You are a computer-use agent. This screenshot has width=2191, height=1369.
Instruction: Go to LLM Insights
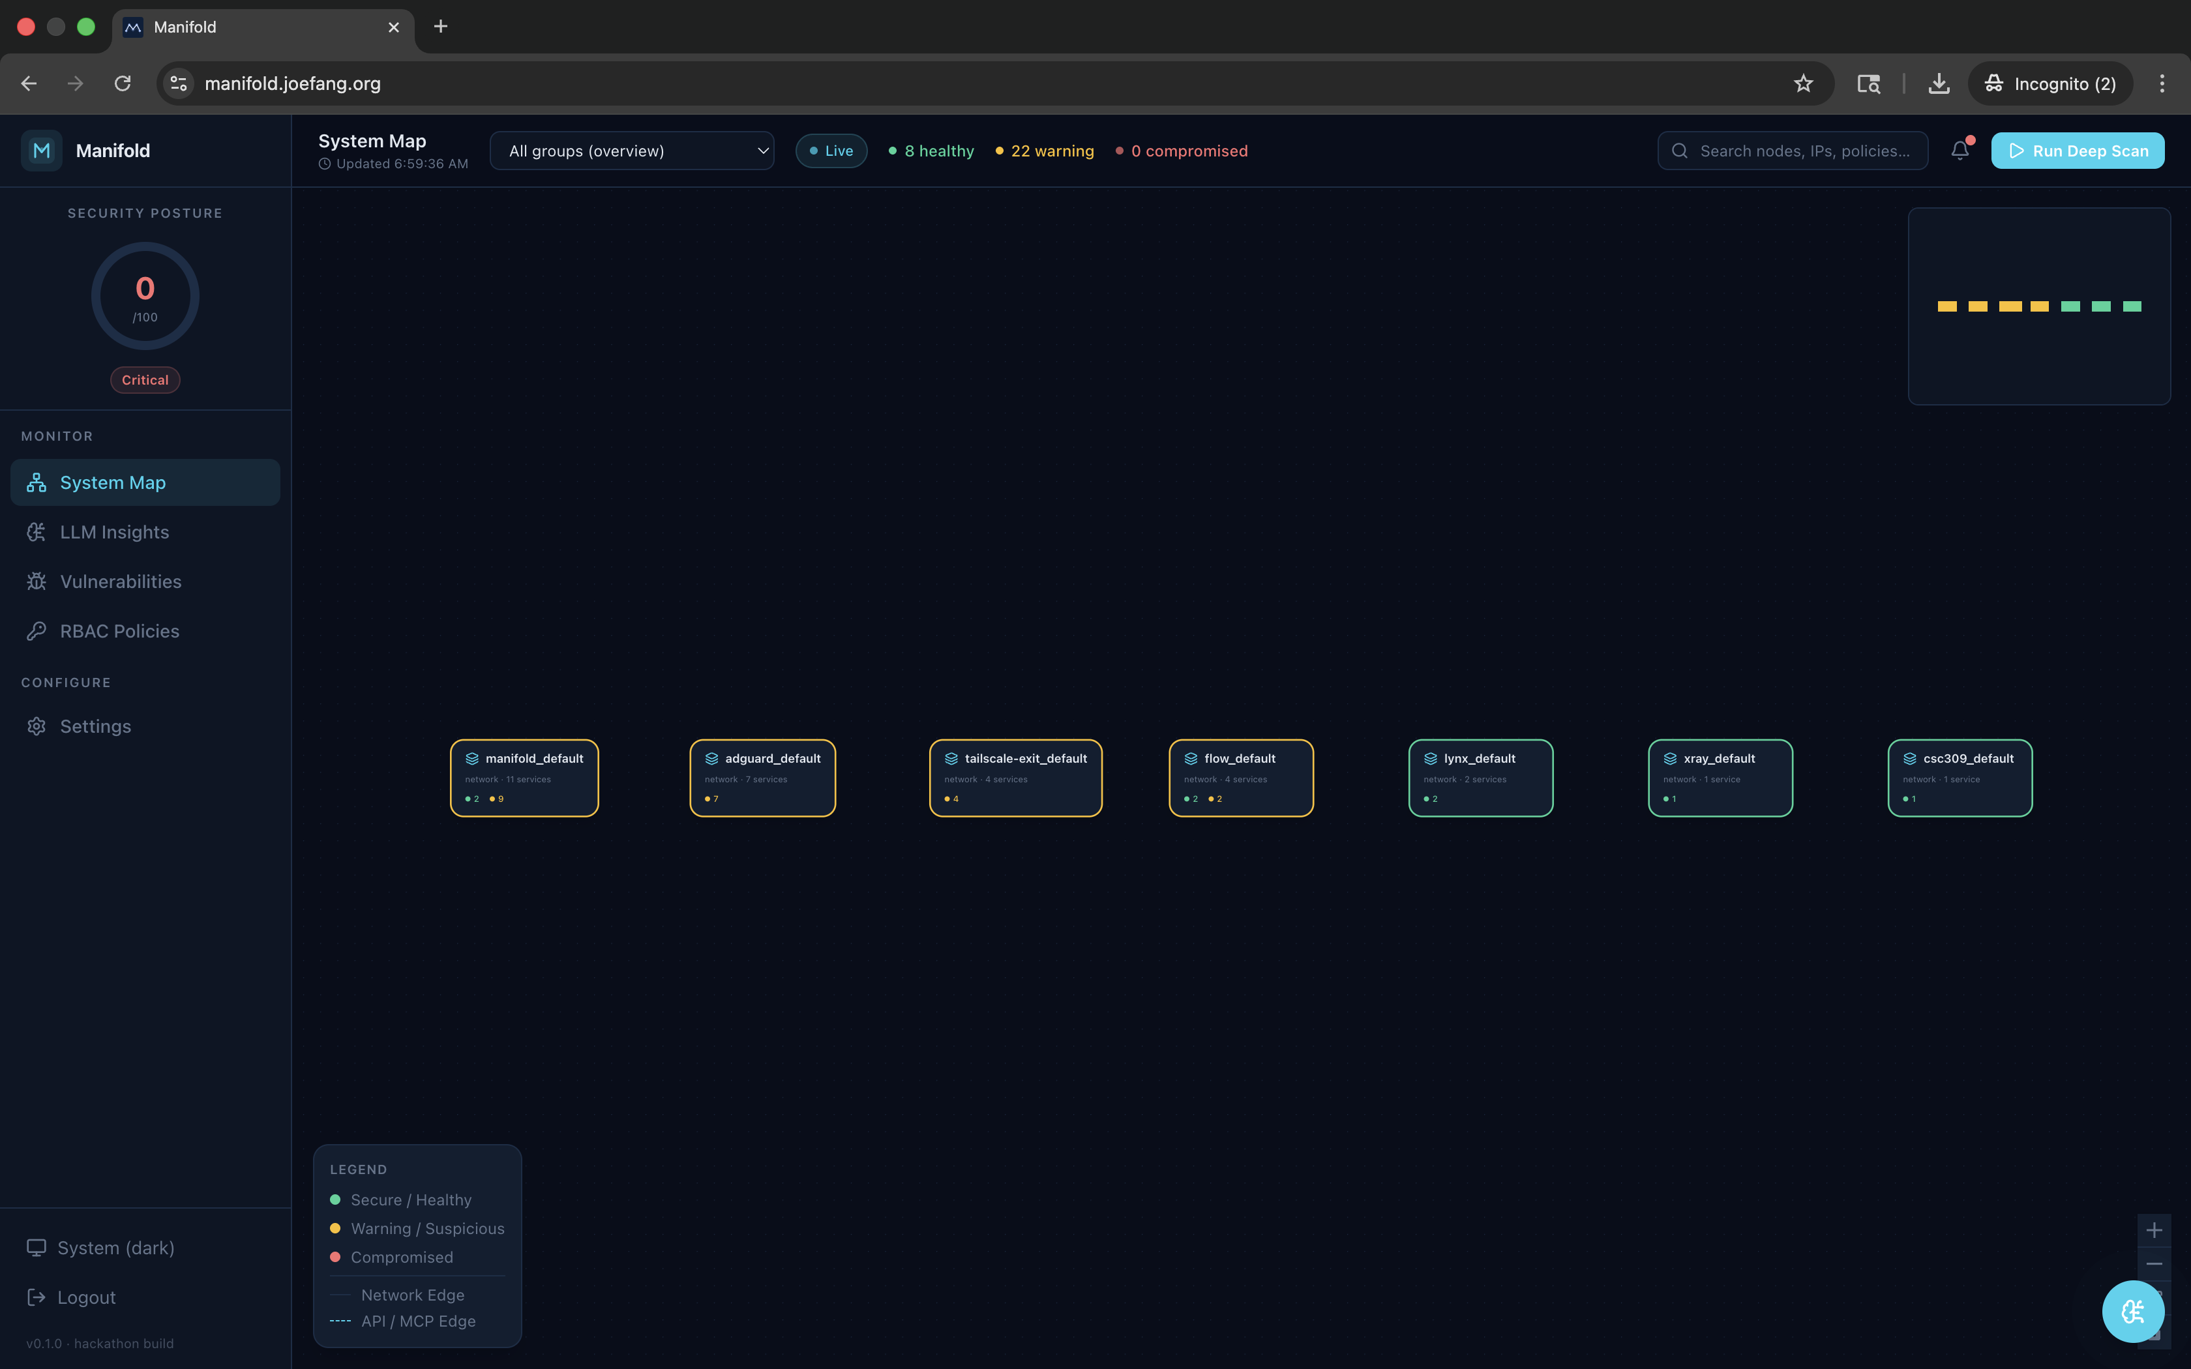click(x=114, y=533)
